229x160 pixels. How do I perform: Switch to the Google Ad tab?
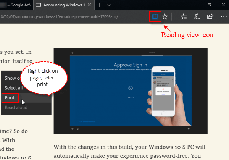16,5
